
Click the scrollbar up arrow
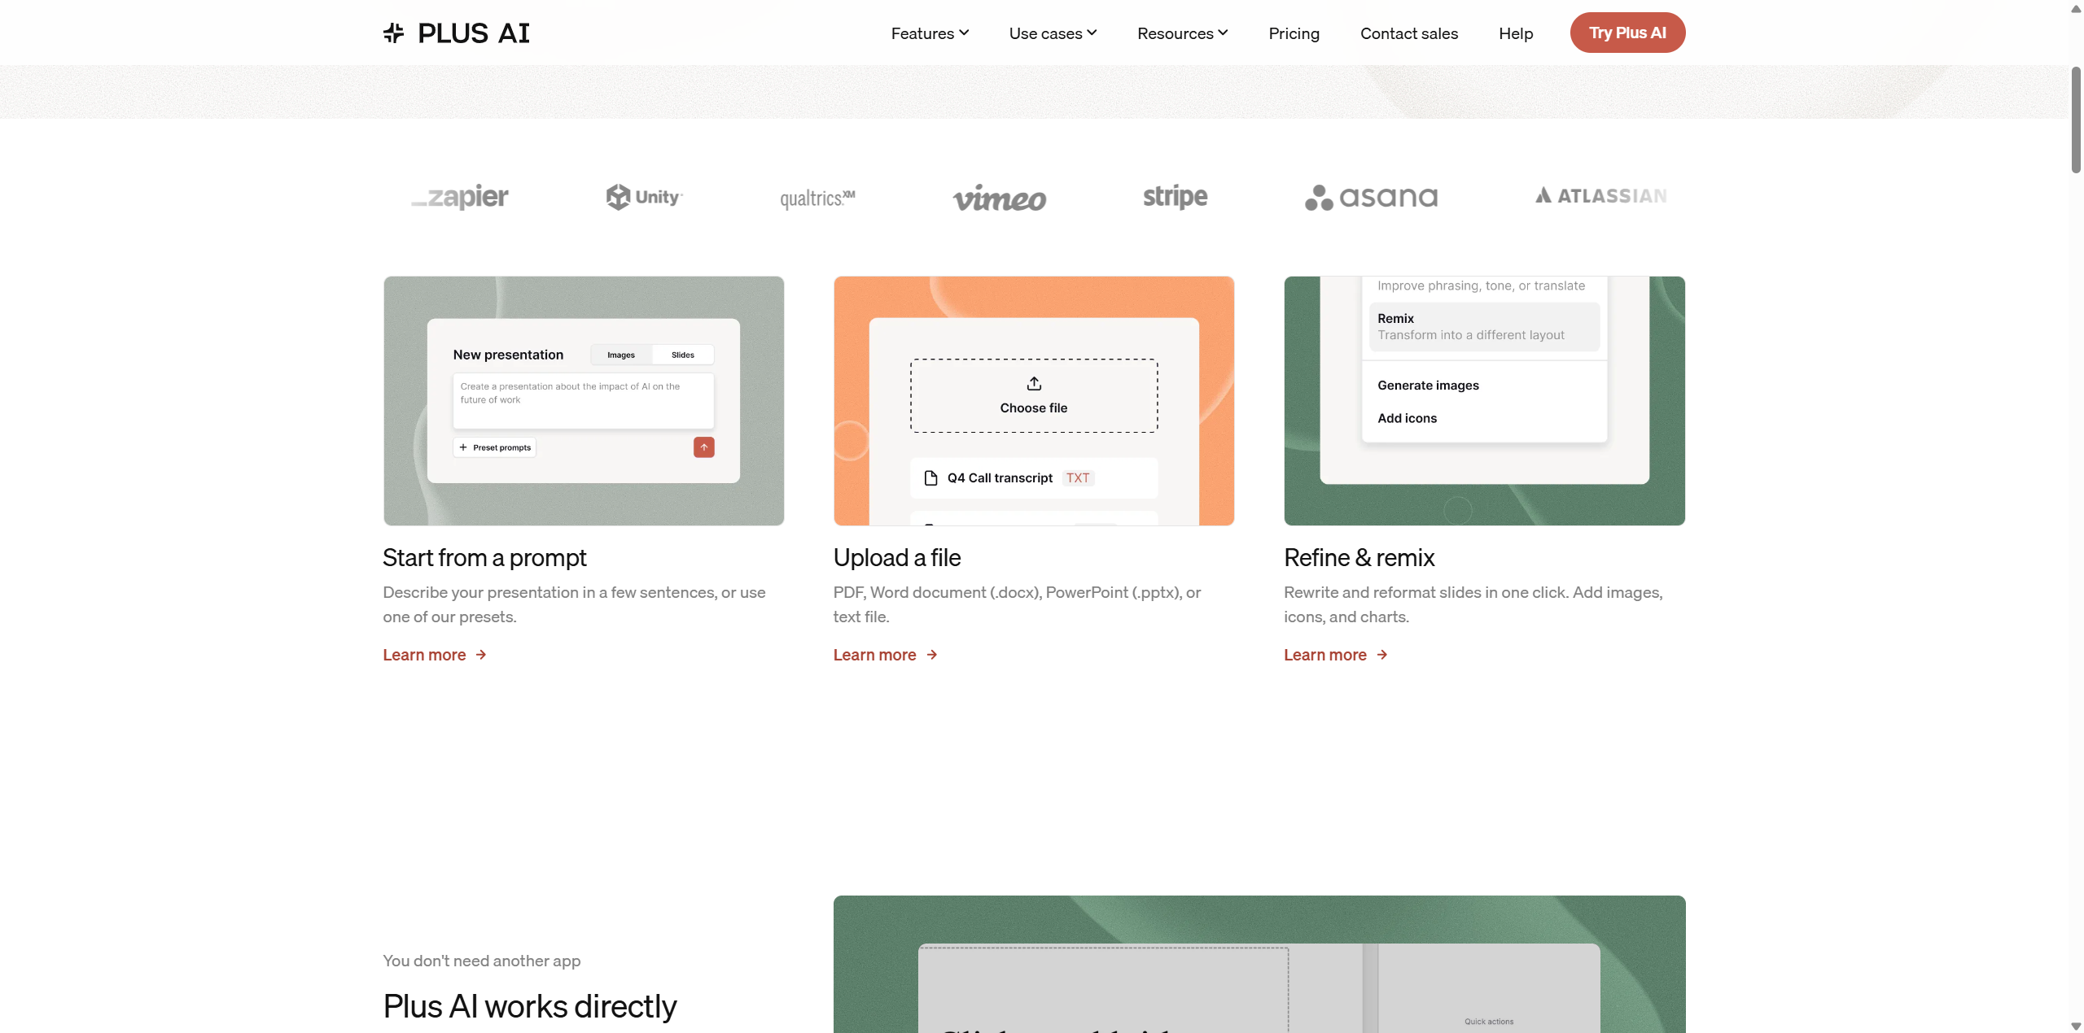point(2076,8)
